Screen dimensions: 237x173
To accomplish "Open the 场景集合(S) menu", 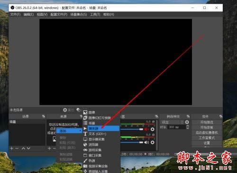I will tap(79, 14).
